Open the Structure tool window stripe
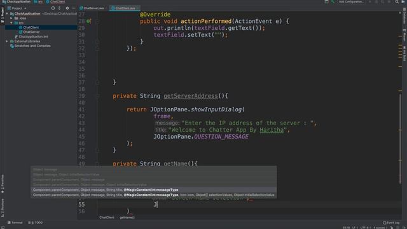This screenshot has width=407, height=229. coord(3,208)
